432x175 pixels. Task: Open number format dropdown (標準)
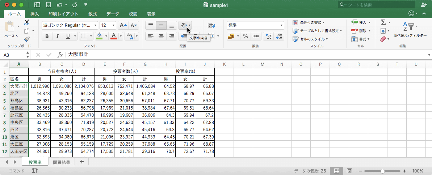[281, 25]
